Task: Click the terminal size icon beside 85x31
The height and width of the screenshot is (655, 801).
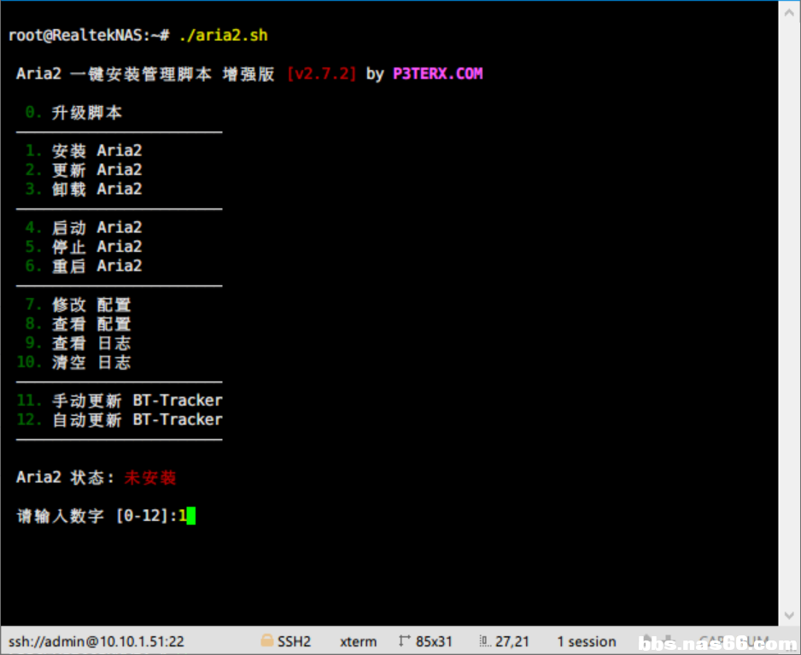Action: (405, 640)
